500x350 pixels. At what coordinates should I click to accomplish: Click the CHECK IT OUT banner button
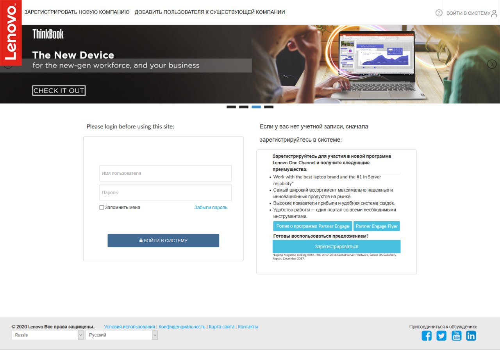(59, 91)
